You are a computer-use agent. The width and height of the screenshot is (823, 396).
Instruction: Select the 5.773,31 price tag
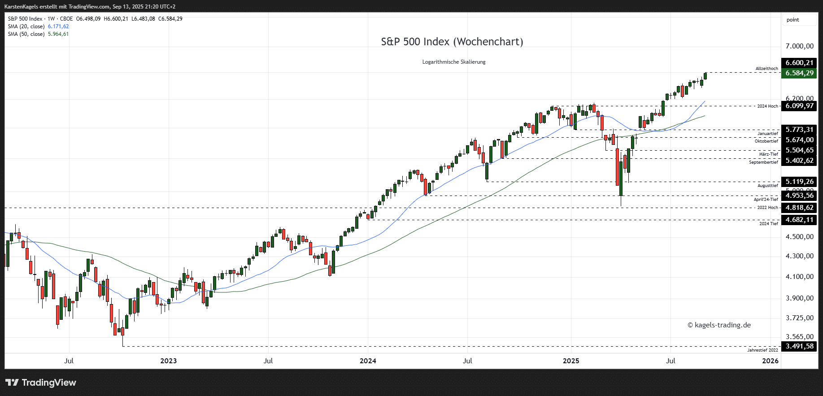point(799,130)
